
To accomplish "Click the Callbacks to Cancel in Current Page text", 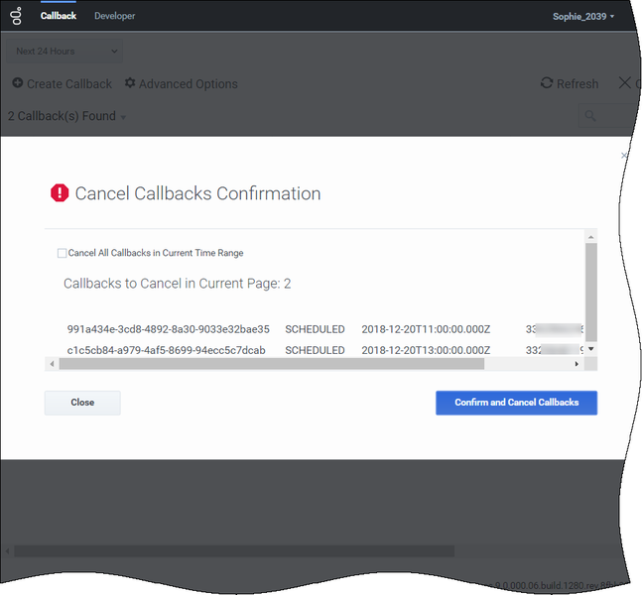I will click(177, 284).
